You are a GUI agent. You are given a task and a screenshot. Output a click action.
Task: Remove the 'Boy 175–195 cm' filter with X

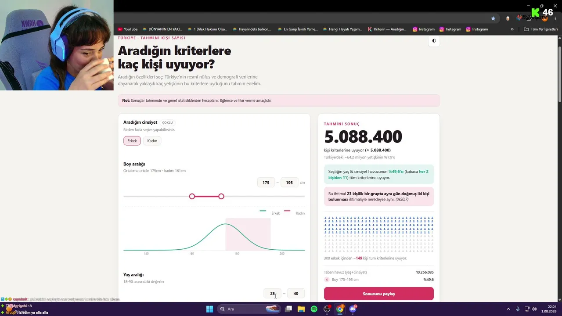[x=327, y=280]
